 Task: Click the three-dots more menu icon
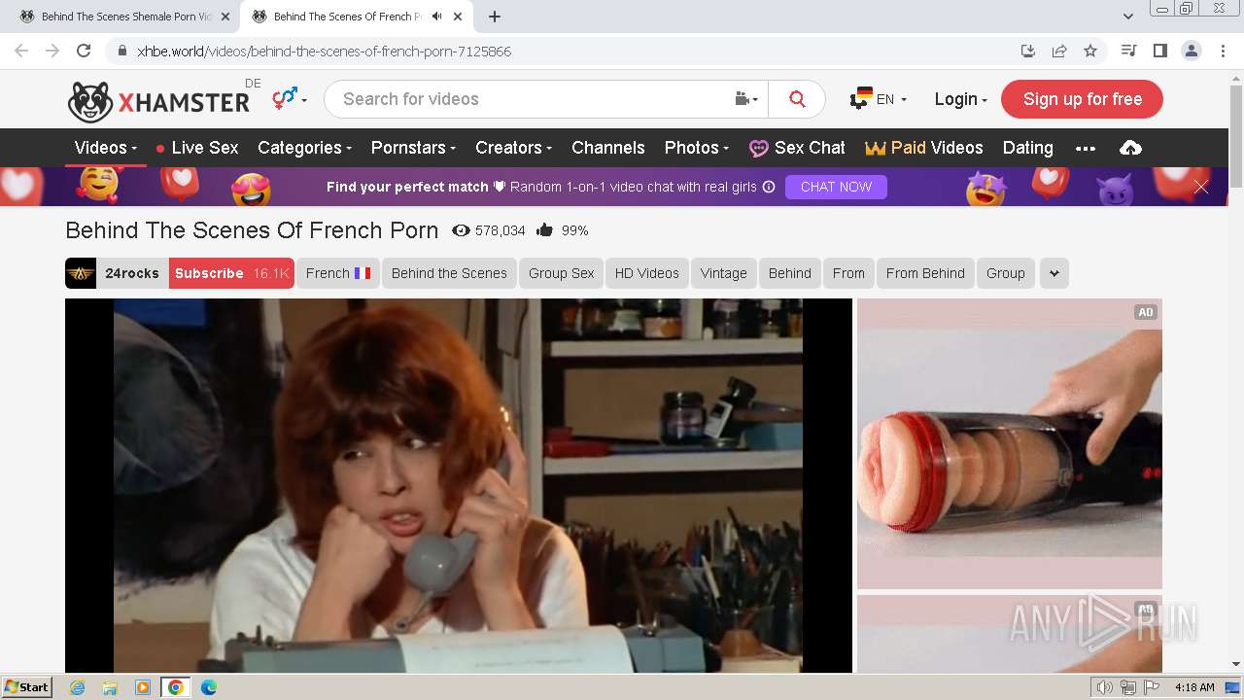[x=1086, y=149]
